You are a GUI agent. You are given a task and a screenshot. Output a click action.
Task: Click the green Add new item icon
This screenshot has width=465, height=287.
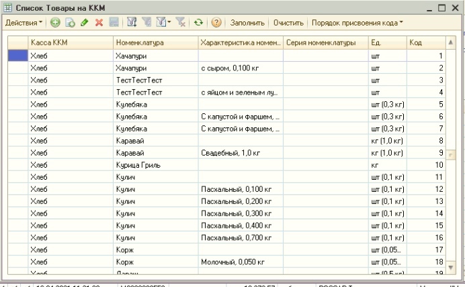(55, 23)
